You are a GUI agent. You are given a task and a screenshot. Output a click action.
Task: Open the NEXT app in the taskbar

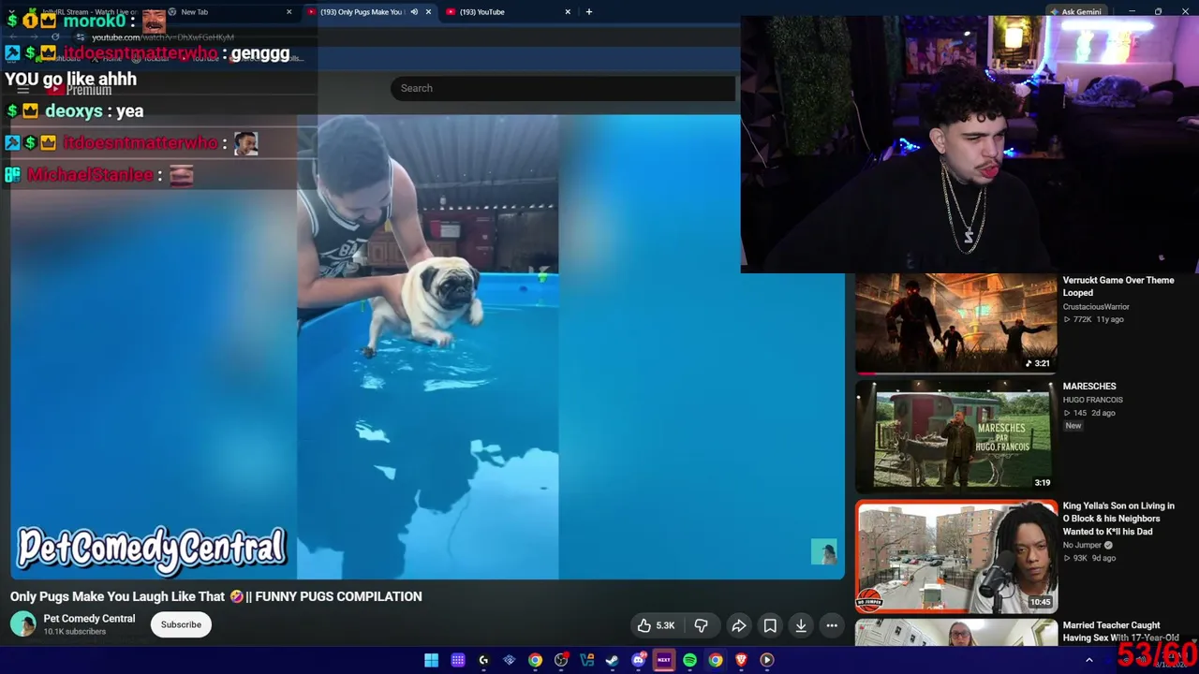click(664, 660)
